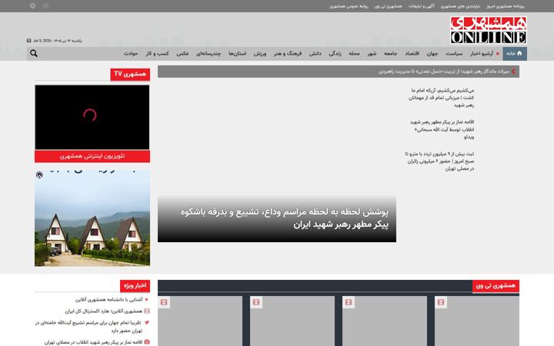Open the دانش section
Image resolution: width=554 pixels, height=346 pixels.
(x=315, y=54)
